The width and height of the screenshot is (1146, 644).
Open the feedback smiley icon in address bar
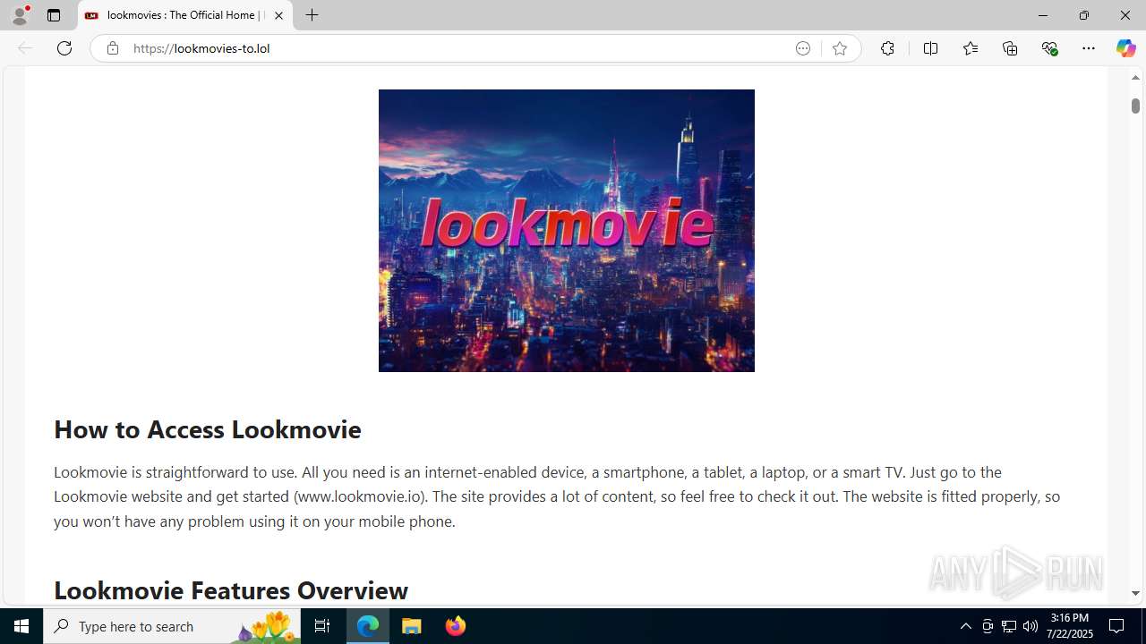(x=803, y=48)
